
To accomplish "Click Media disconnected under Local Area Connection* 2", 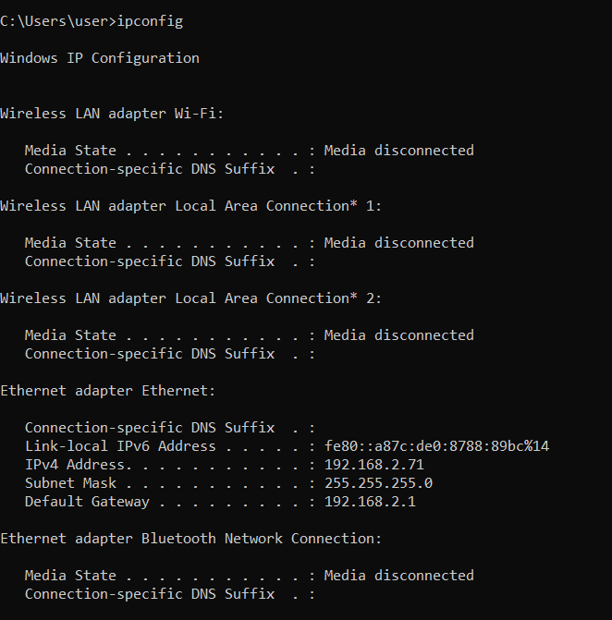I will [x=398, y=334].
